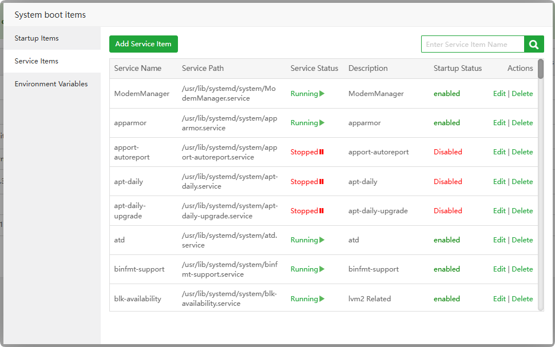The height and width of the screenshot is (347, 555).
Task: Toggle ModemManager enabled startup status
Action: tap(447, 94)
